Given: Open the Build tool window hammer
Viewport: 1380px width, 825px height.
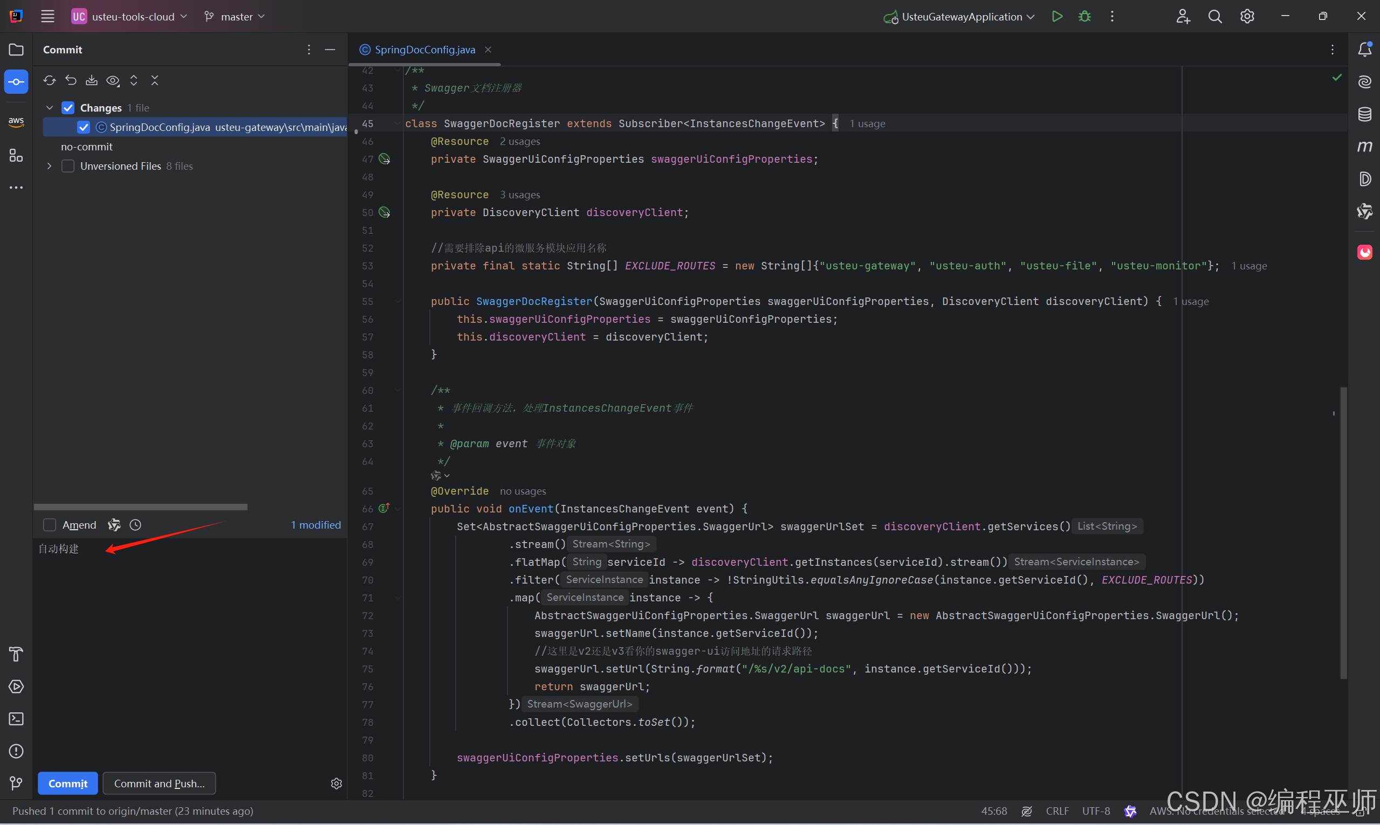Looking at the screenshot, I should coord(16,654).
